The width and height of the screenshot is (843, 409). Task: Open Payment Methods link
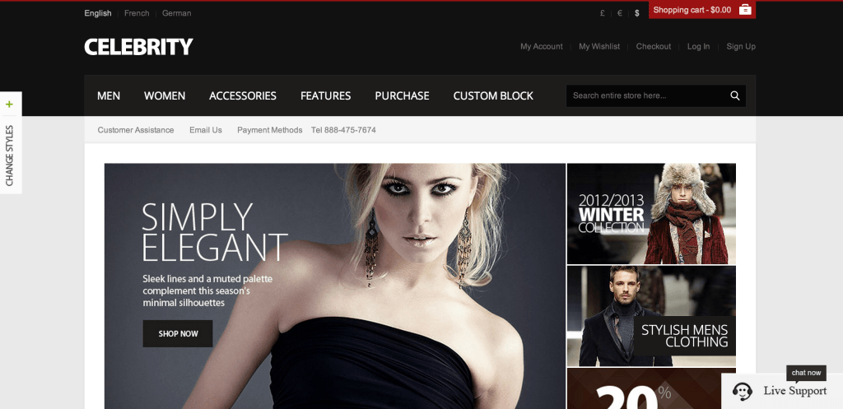point(269,130)
